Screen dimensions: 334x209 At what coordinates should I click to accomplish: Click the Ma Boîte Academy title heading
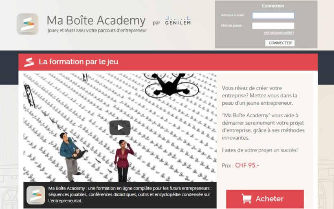coord(96,20)
